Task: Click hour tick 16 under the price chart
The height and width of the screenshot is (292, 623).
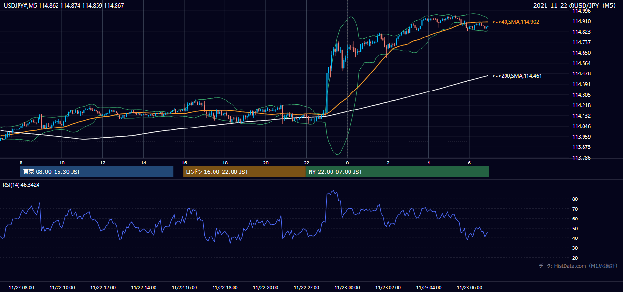Action: coord(184,163)
